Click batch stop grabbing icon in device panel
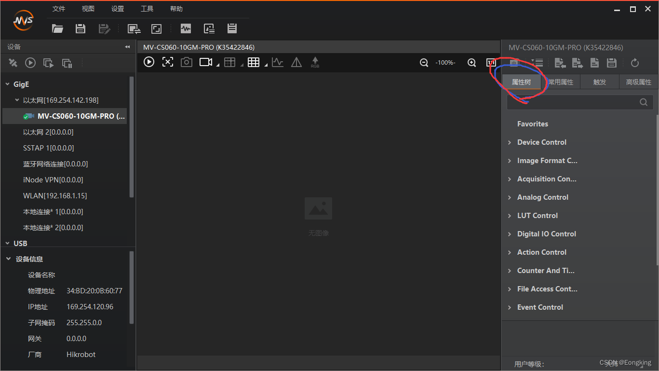 coord(67,63)
